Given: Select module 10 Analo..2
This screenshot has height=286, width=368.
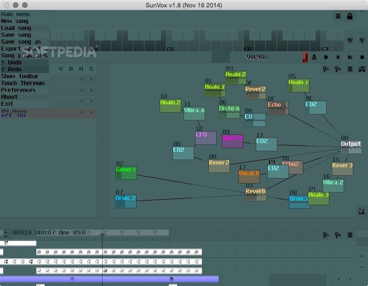Looking at the screenshot, I should click(x=170, y=106).
